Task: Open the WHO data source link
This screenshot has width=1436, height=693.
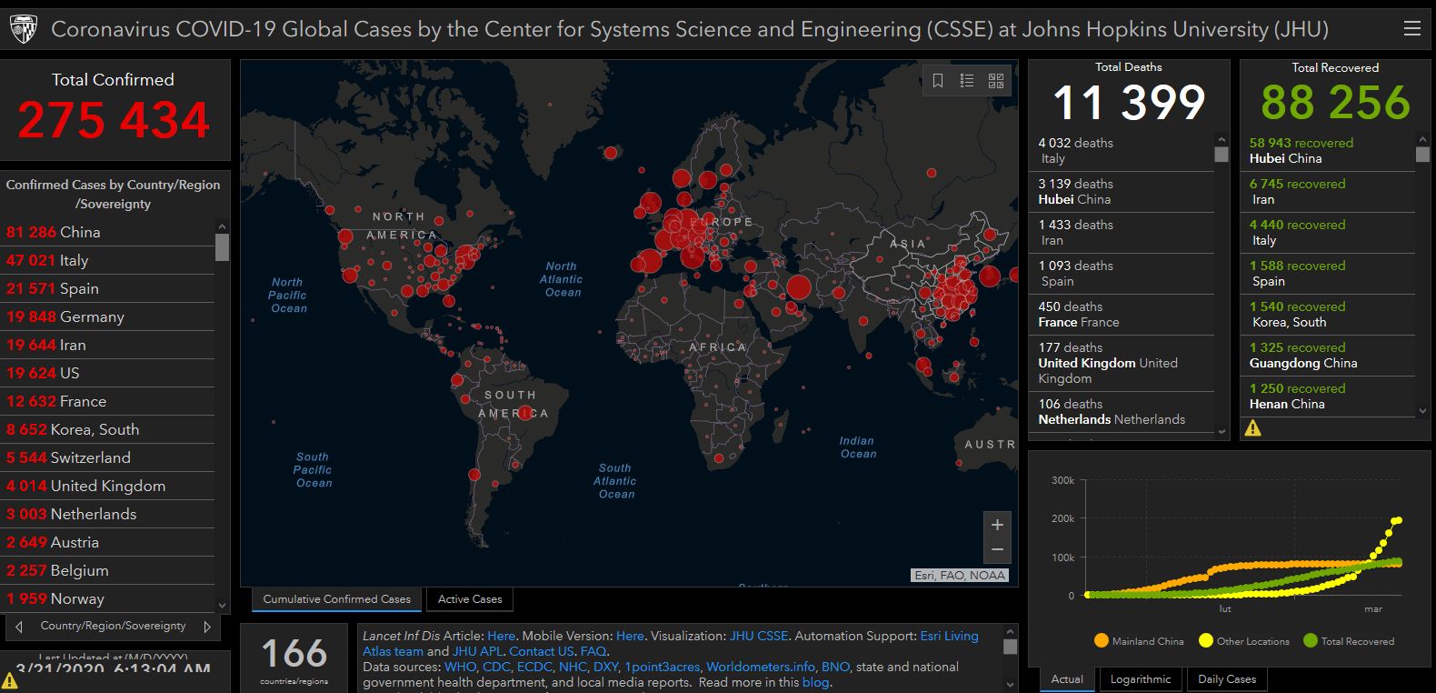Action: [460, 667]
